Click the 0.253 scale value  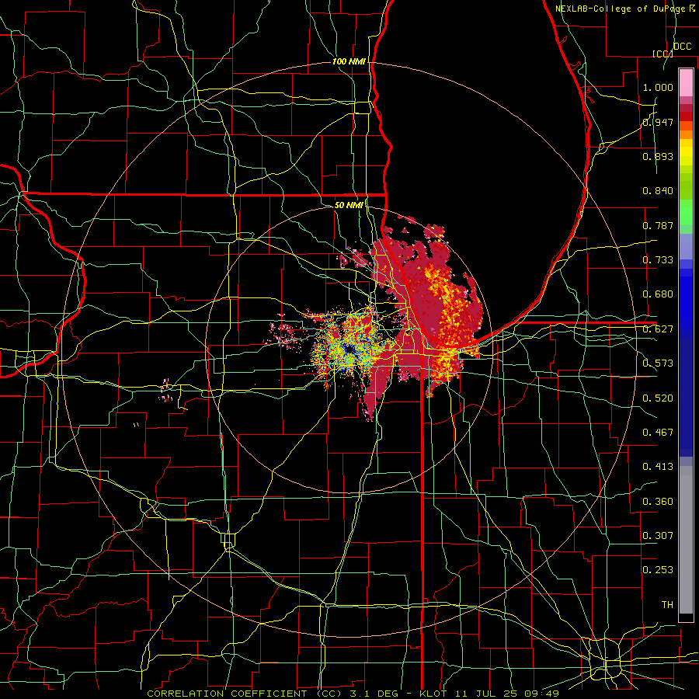[658, 570]
